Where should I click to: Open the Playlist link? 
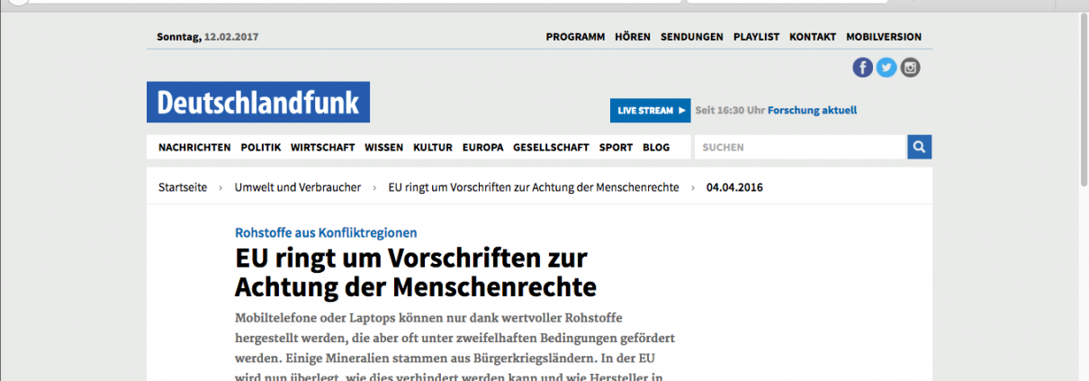click(x=756, y=38)
